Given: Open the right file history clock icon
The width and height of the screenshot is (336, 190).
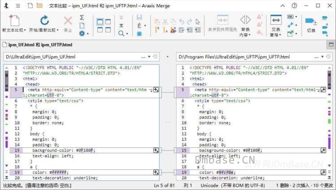Looking at the screenshot, I should 328,56.
